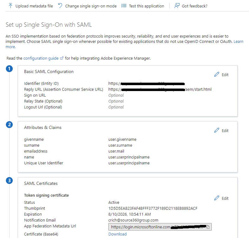
Task: Edit Attributes & Claims via Edit label
Action: (225, 130)
